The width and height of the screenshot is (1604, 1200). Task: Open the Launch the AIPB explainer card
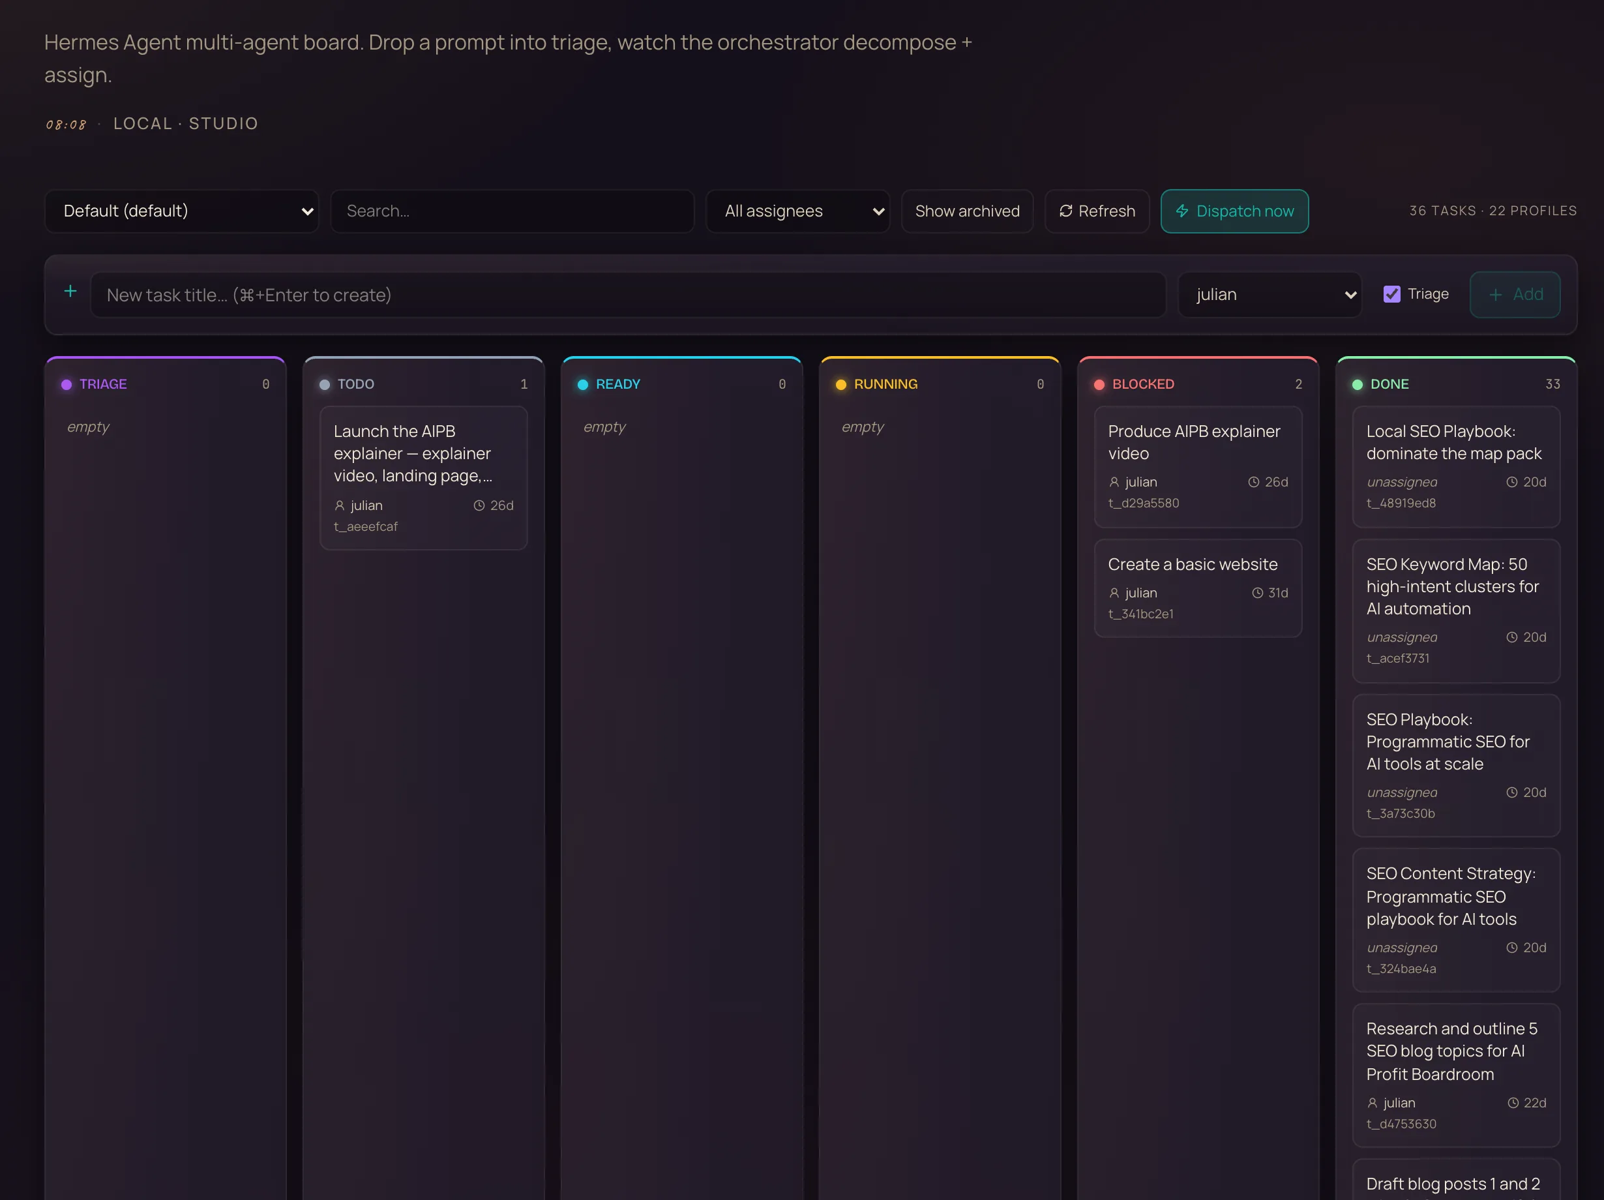pyautogui.click(x=423, y=478)
